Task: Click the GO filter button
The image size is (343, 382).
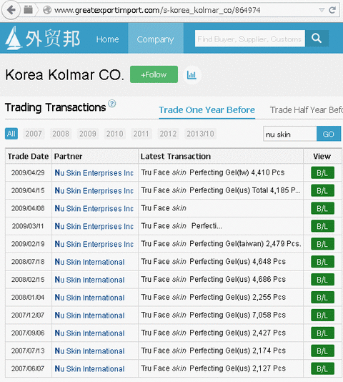Action: pyautogui.click(x=329, y=134)
